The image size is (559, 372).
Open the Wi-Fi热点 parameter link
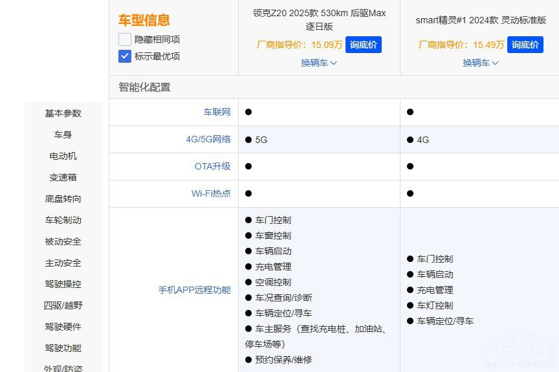coord(210,193)
